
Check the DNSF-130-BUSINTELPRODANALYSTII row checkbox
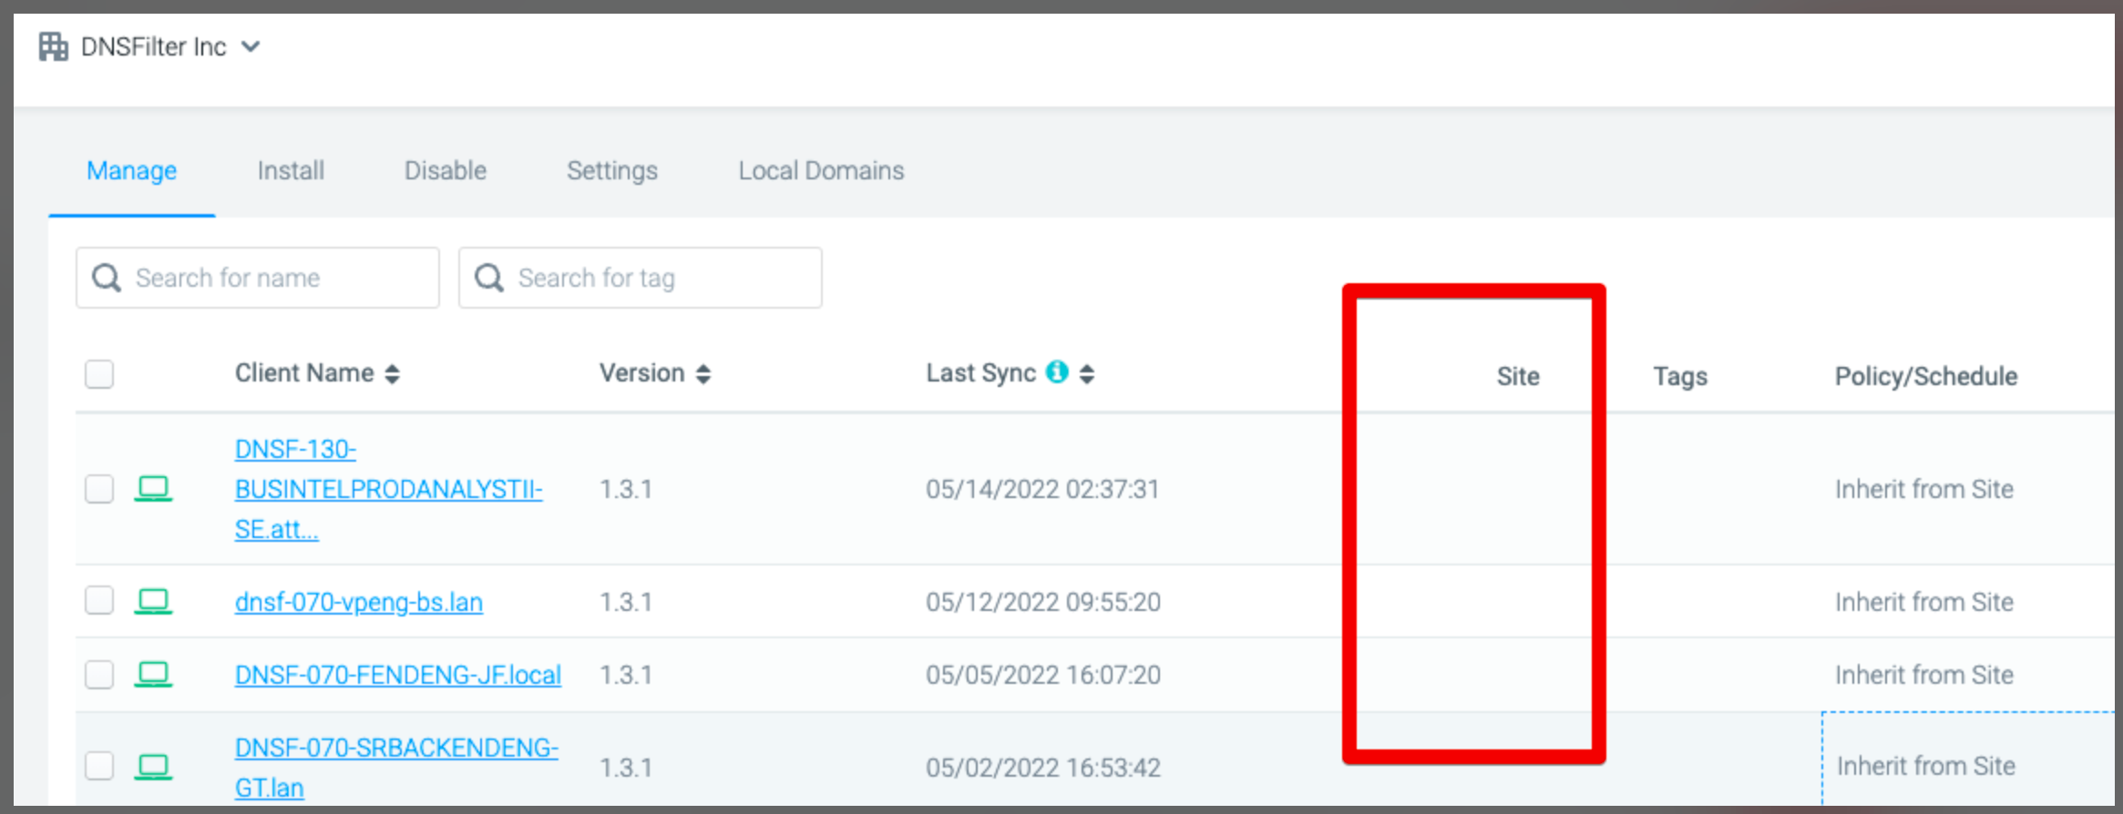click(99, 489)
